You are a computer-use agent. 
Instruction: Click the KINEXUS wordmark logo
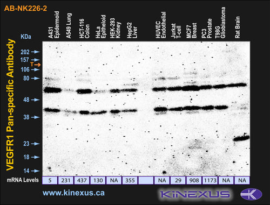pyautogui.click(x=195, y=194)
